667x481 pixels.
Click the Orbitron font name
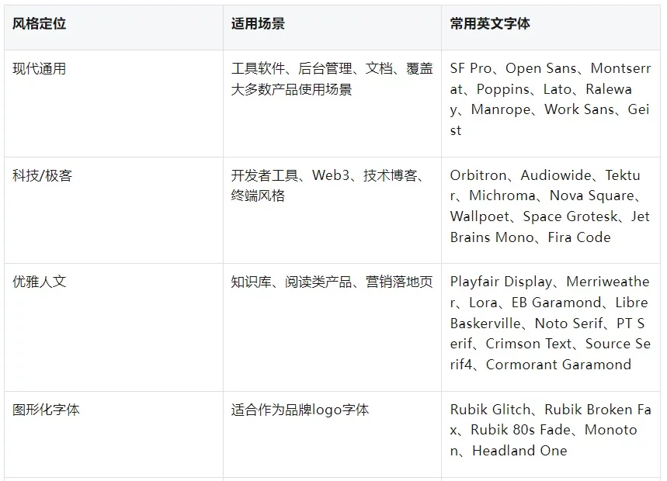coord(478,176)
